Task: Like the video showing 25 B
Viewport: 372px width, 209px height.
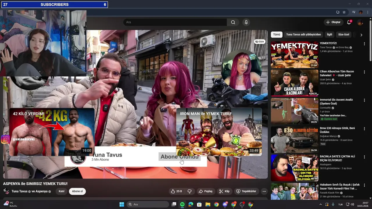Action: (x=176, y=191)
